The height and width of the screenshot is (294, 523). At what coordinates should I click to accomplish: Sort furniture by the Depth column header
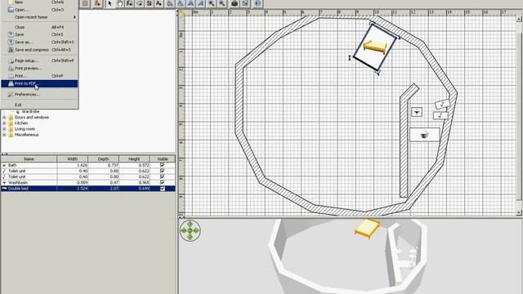(103, 159)
